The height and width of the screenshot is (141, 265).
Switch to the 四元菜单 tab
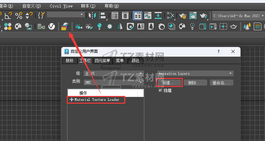pyautogui.click(x=103, y=61)
